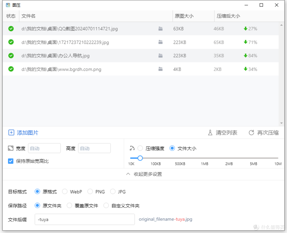The height and width of the screenshot is (233, 287).
Task: Open folder of www.bgrdh.com.png
Action: [x=161, y=69]
